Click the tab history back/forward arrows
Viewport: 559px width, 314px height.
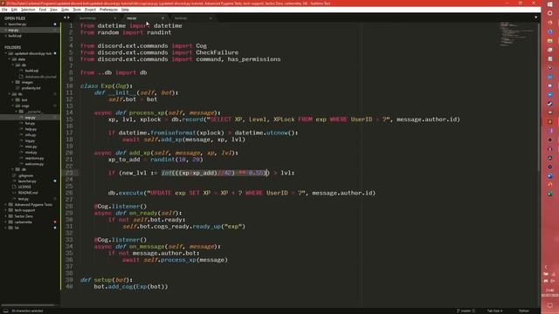66,17
